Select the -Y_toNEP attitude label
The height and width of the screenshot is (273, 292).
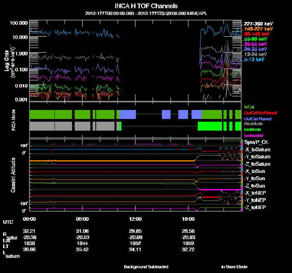point(255,200)
